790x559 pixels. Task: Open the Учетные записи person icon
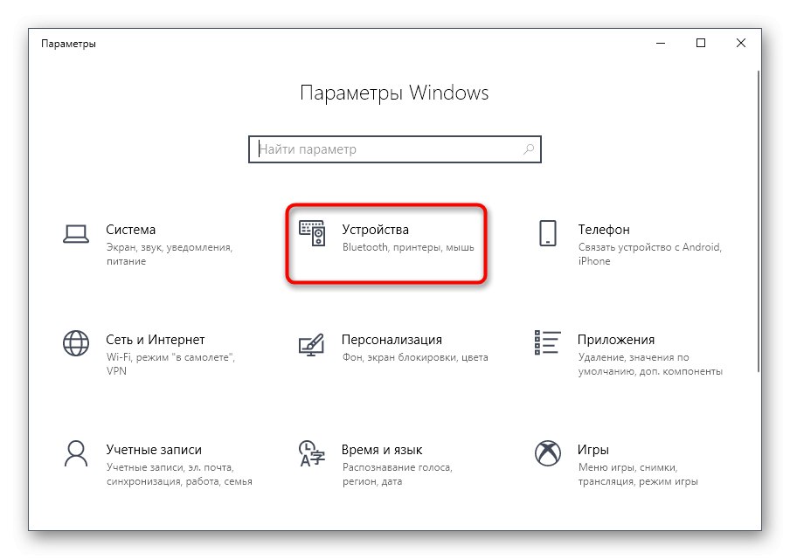(x=76, y=453)
